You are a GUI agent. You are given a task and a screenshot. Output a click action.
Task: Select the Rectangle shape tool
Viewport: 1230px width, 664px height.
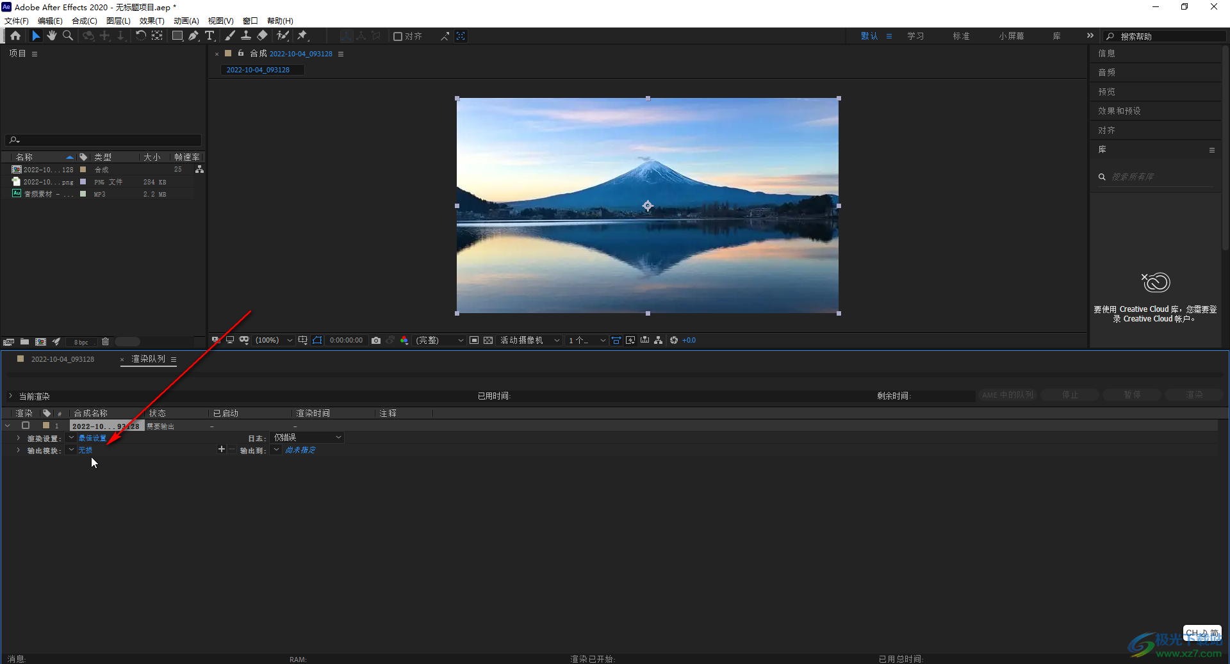click(177, 36)
